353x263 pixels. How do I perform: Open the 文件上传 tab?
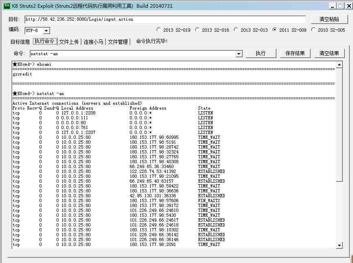(x=69, y=42)
